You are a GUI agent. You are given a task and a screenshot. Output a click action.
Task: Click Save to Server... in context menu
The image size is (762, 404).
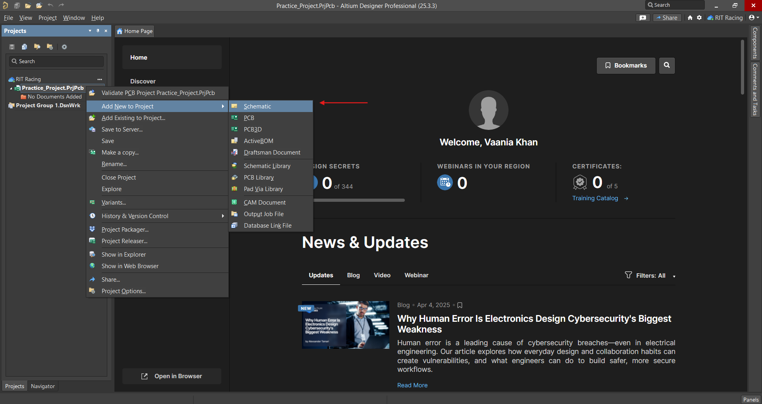point(157,130)
